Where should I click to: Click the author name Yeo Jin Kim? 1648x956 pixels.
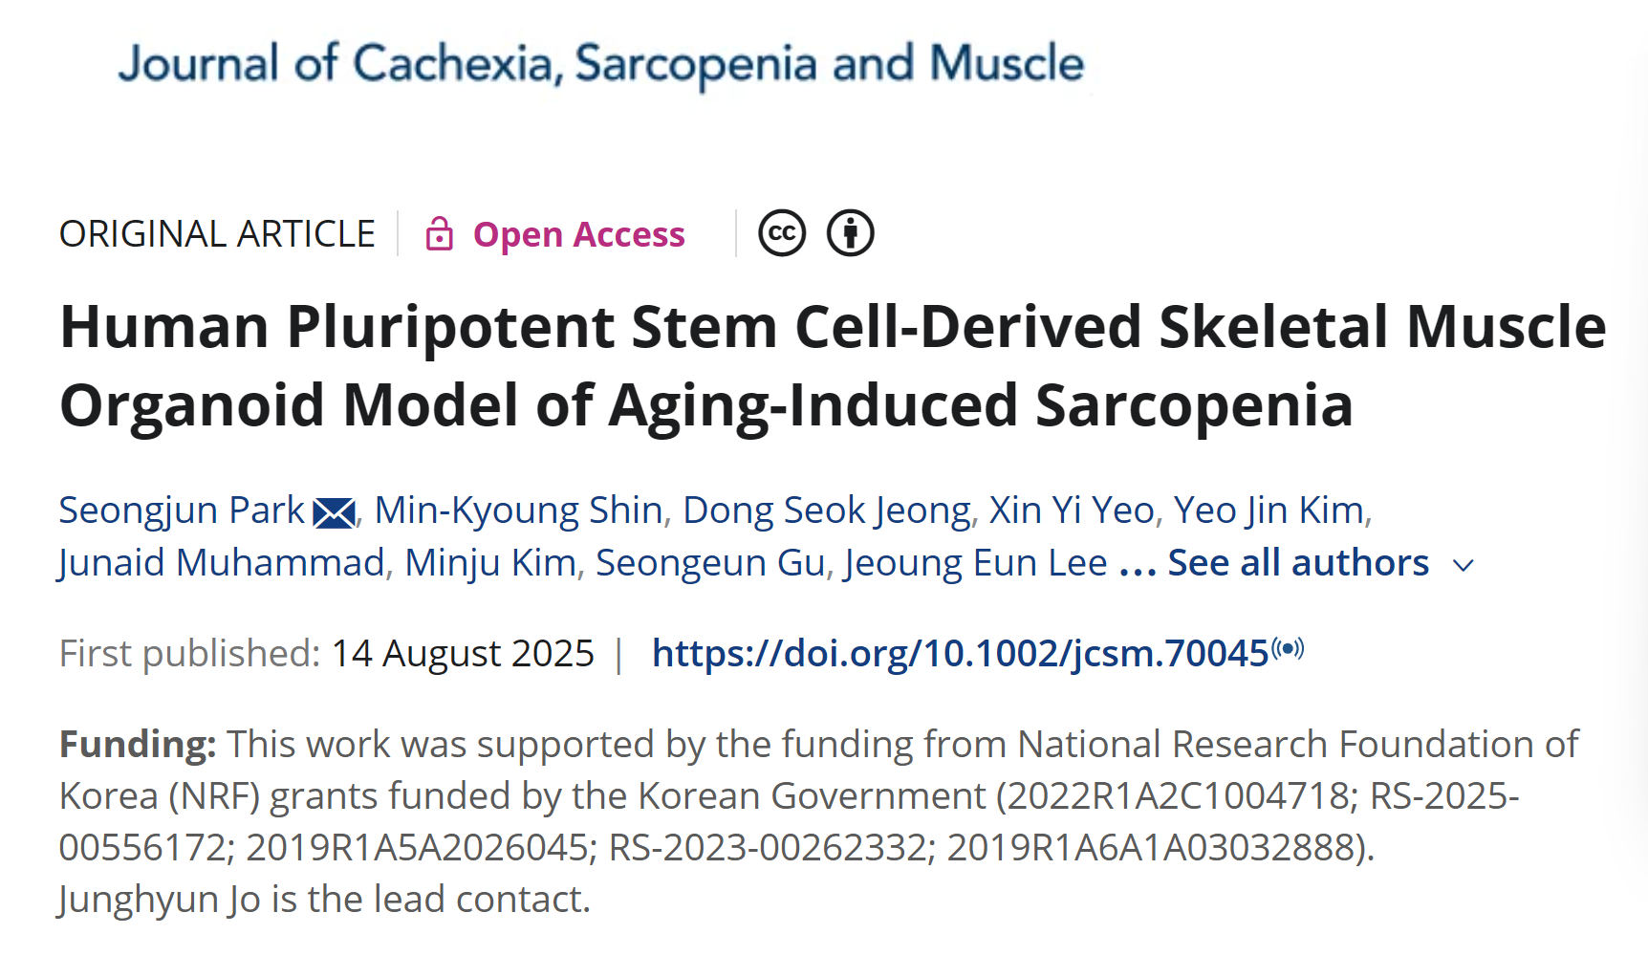click(x=1269, y=511)
